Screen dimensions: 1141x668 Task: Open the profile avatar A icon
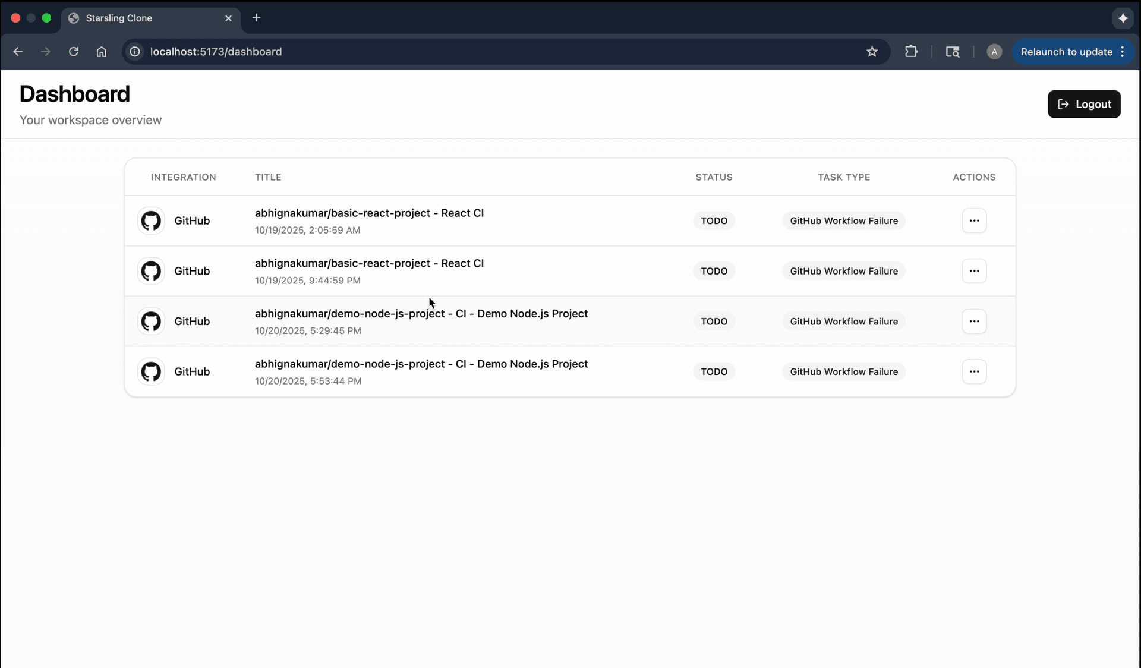coord(994,52)
